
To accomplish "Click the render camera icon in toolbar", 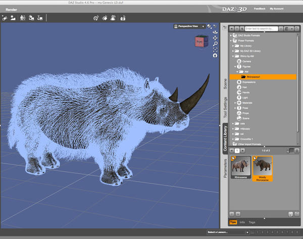I will (122, 18).
